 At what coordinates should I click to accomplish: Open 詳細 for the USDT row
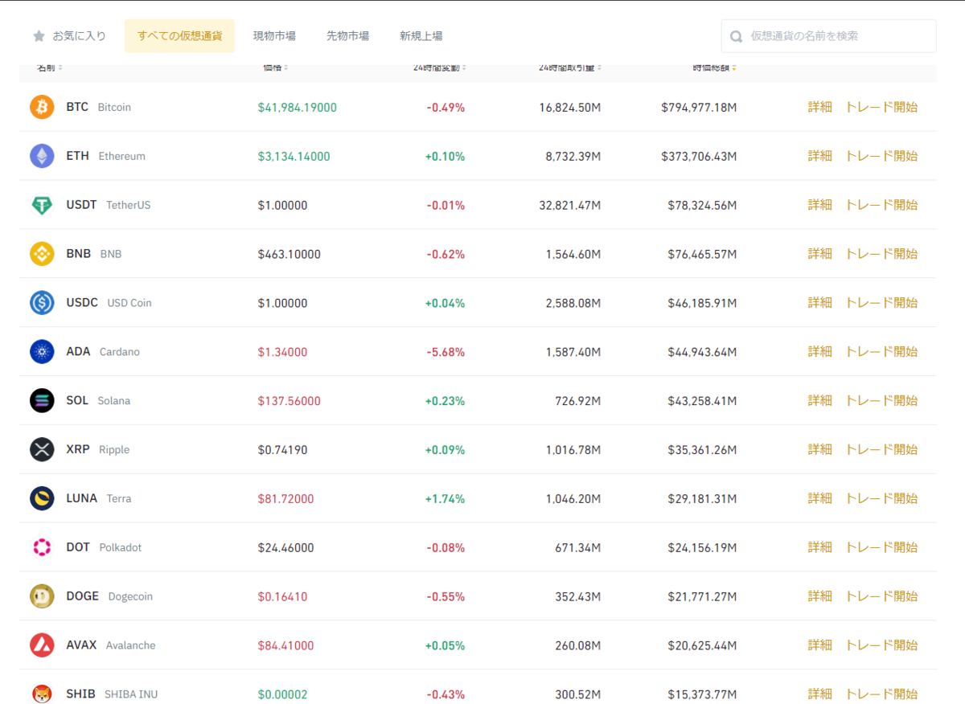pyautogui.click(x=820, y=205)
